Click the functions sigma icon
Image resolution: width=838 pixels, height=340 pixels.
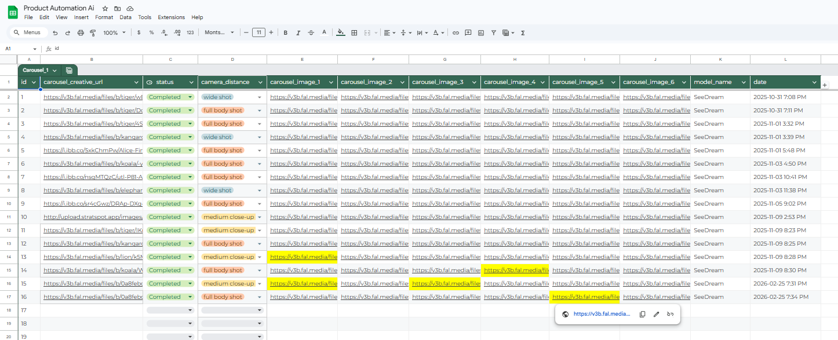[x=523, y=33]
